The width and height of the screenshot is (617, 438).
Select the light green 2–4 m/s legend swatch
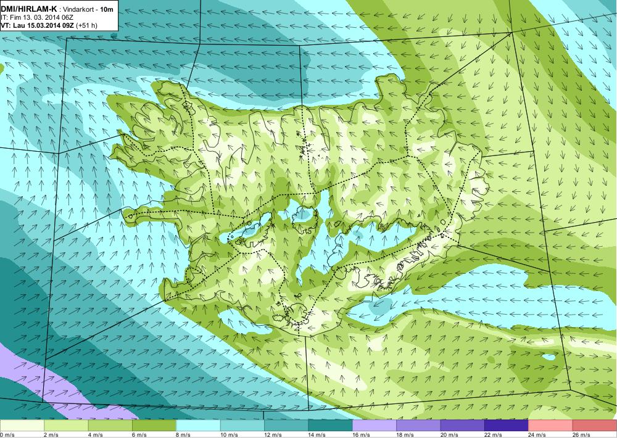(66, 426)
